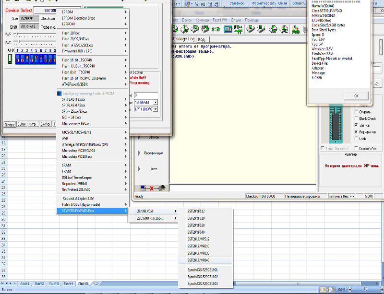The image size is (384, 294).
Task: Select SST39LF/VF040 from device list
Action: (205, 260)
